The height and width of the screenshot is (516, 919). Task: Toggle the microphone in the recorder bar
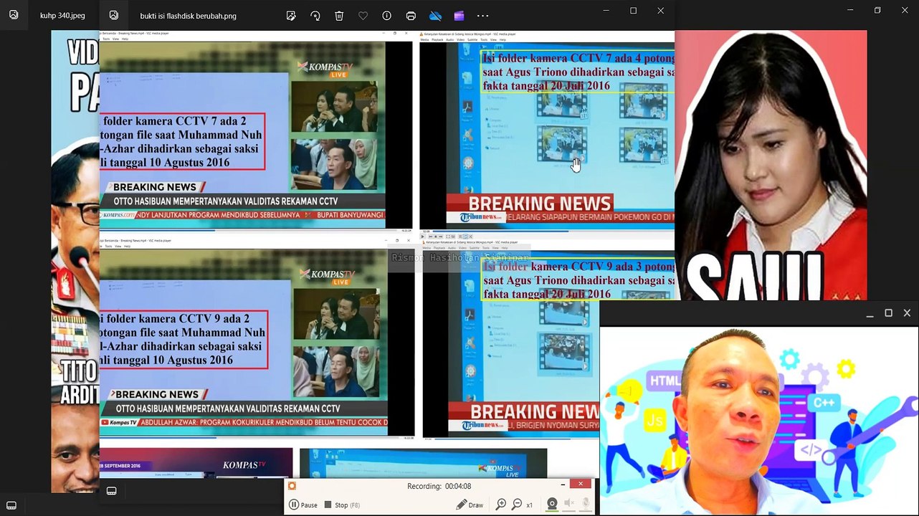(x=586, y=505)
